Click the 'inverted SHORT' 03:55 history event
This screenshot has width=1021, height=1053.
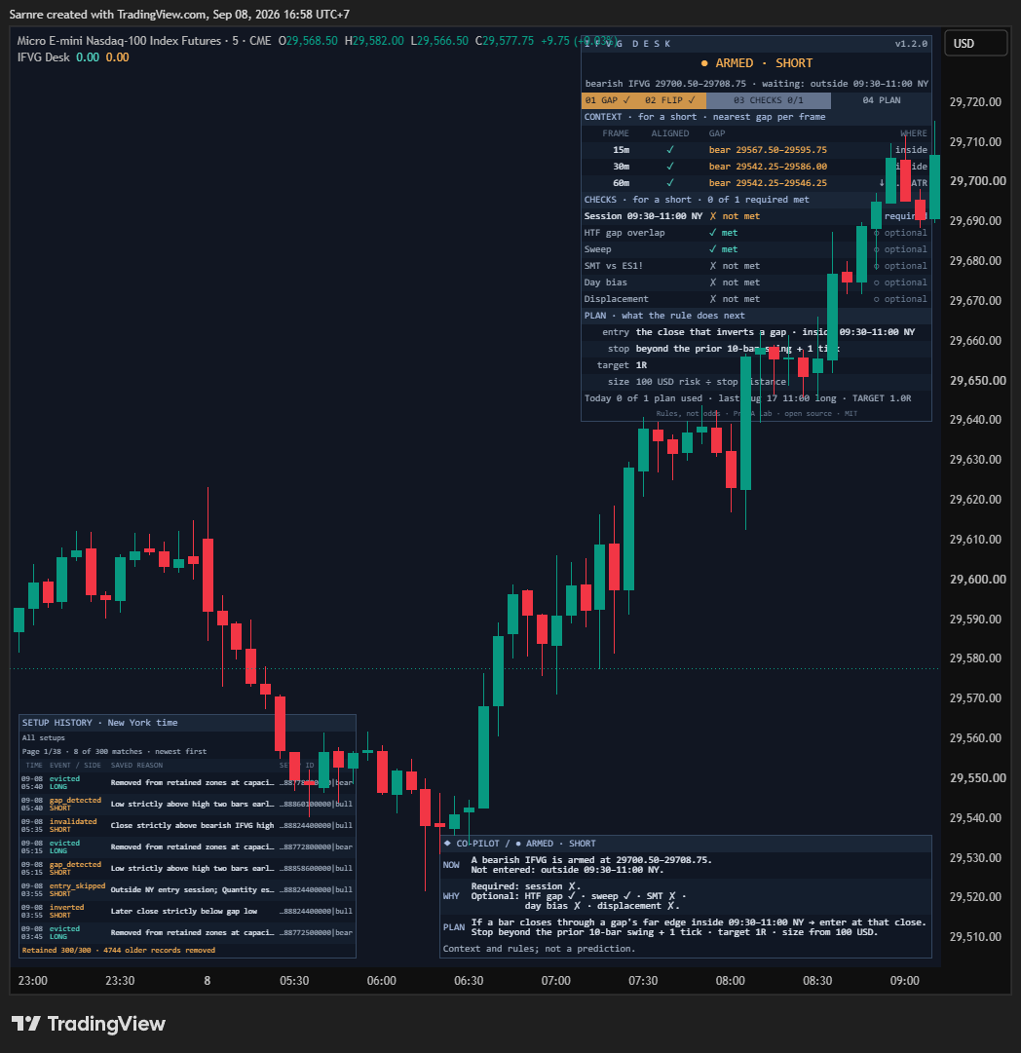pos(66,912)
